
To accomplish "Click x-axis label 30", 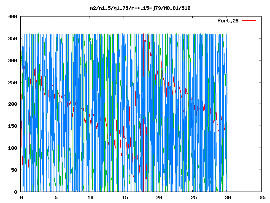I will 228,198.
